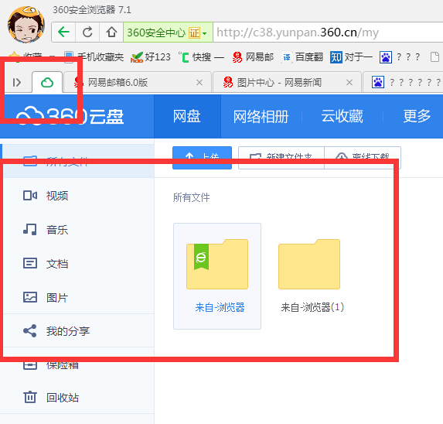Open the 更多 more menu
443x424 pixels.
(x=417, y=117)
